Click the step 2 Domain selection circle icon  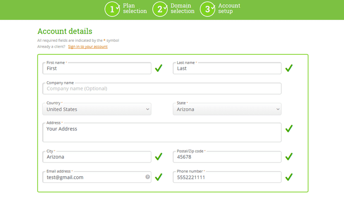click(160, 9)
